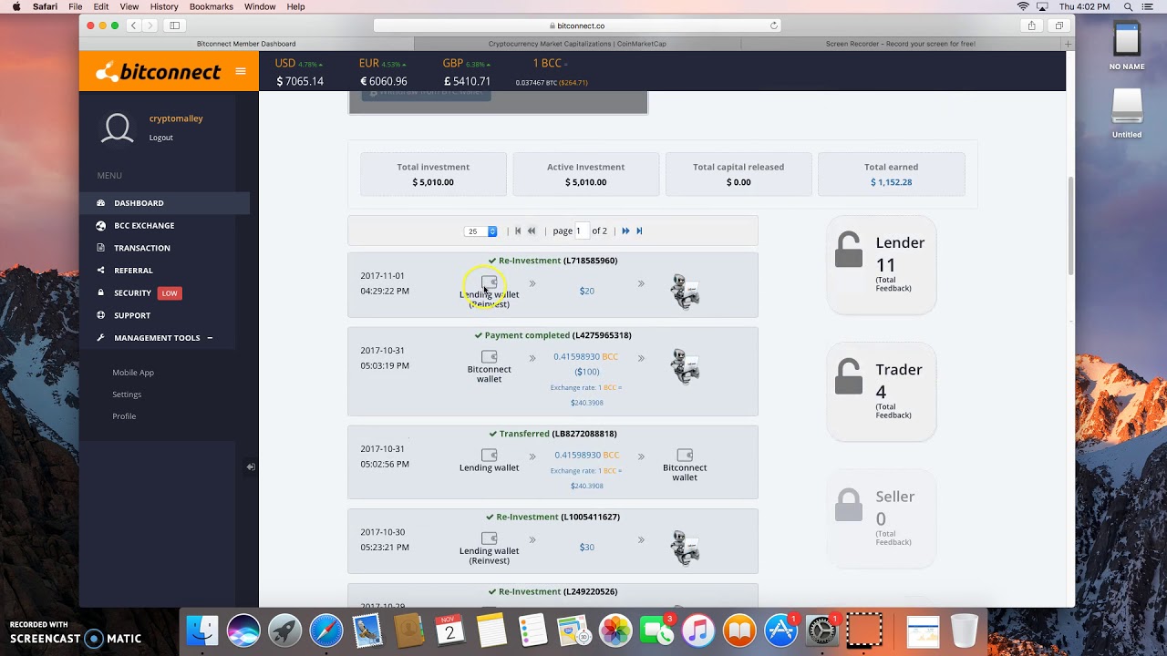Click the Management Tools gear icon

point(100,338)
